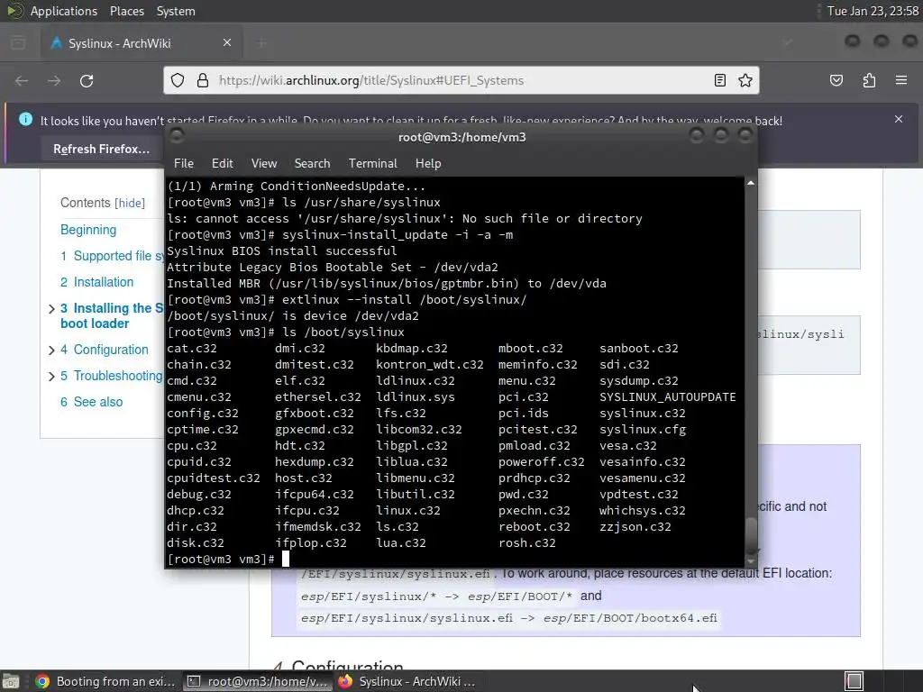Open Supported file systems contents link
Screen dimensions: 923x692
pyautogui.click(x=113, y=256)
